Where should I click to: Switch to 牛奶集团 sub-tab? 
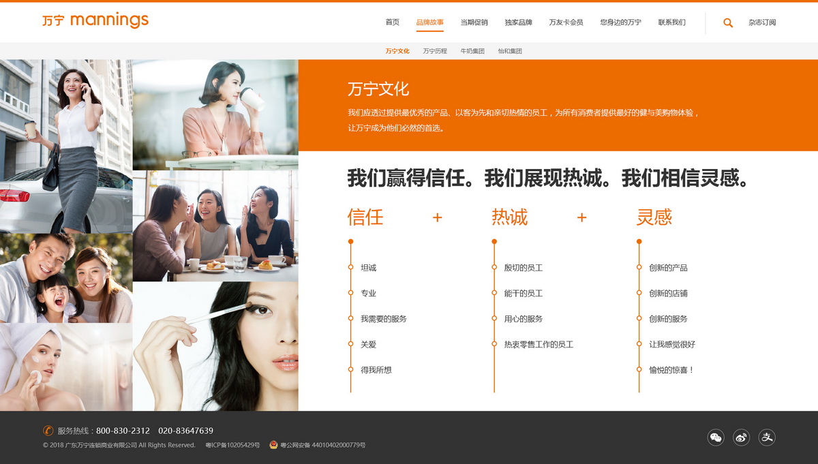(x=472, y=51)
